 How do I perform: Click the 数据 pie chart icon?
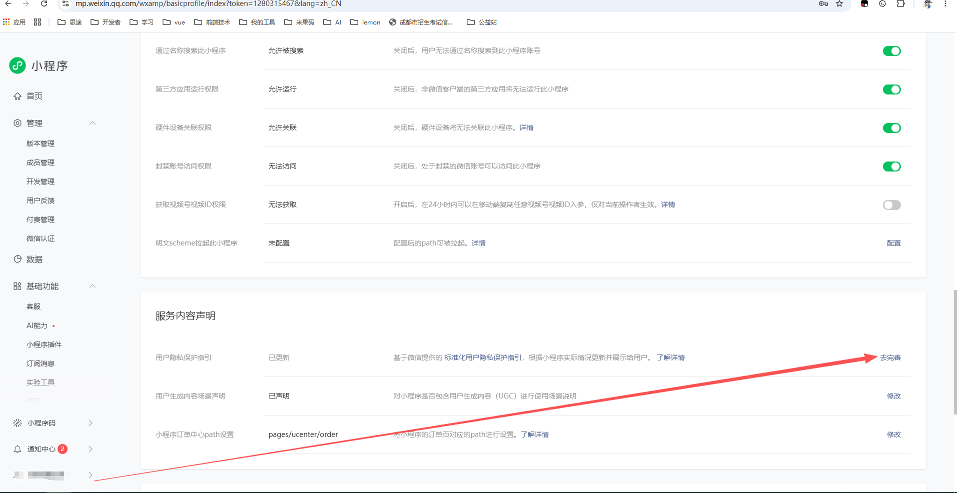click(18, 259)
